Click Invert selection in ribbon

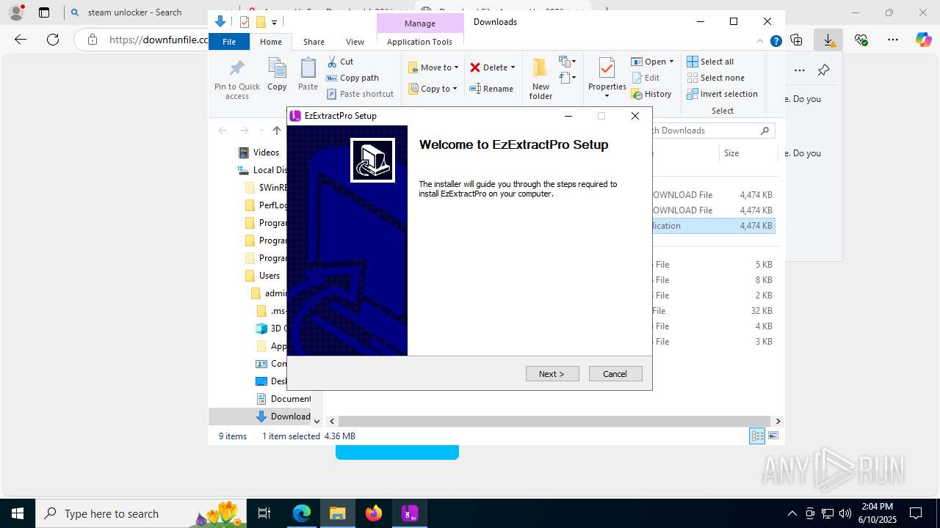pyautogui.click(x=723, y=94)
